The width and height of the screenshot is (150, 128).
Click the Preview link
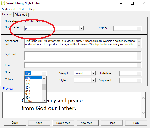pos(8,89)
